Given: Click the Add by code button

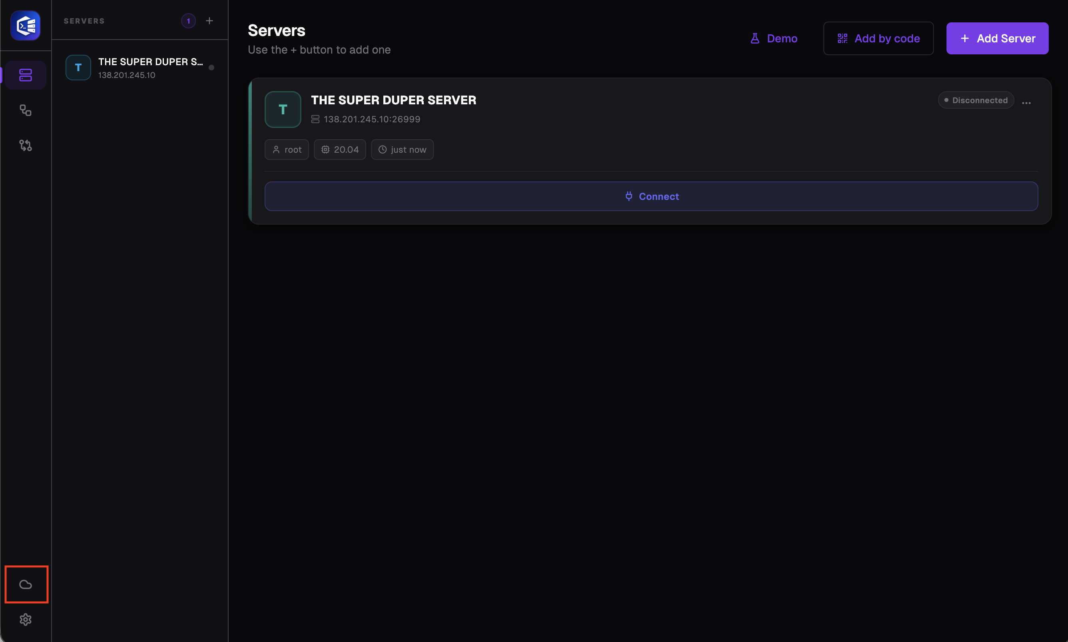Looking at the screenshot, I should pos(878,38).
